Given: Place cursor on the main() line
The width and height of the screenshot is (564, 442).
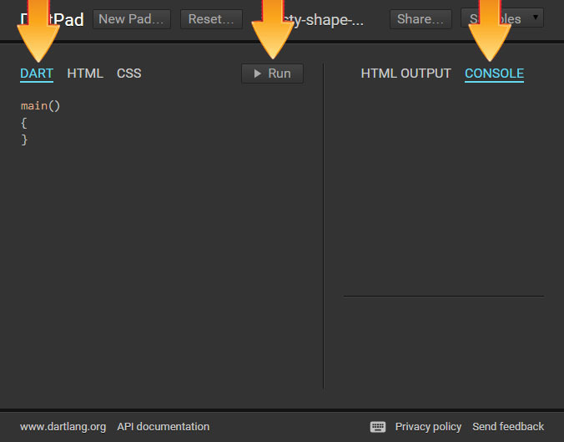Looking at the screenshot, I should [41, 106].
